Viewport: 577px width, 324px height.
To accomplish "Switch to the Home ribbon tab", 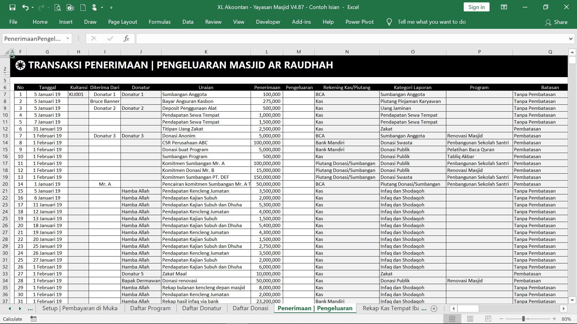I will coord(40,22).
